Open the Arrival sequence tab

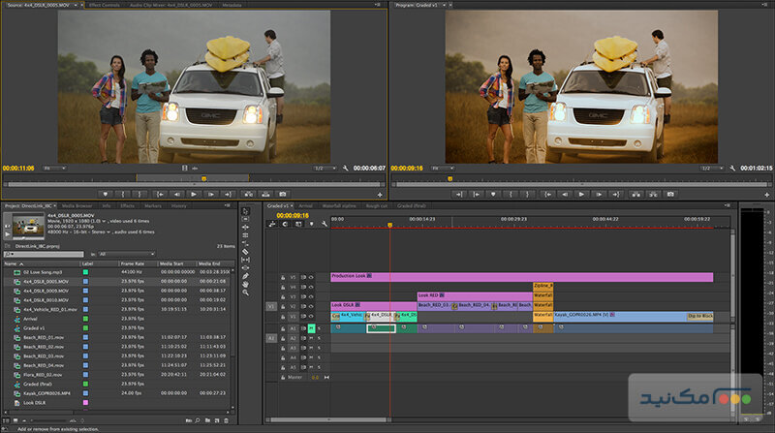(306, 205)
